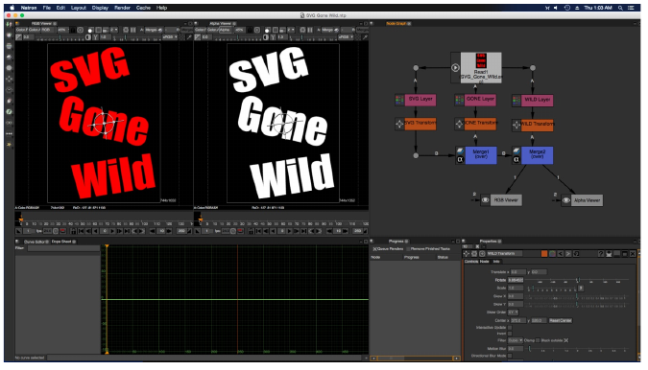Screen dimensions: 648x370
Task: Click the Read1 node thumbnail
Action: 481,60
